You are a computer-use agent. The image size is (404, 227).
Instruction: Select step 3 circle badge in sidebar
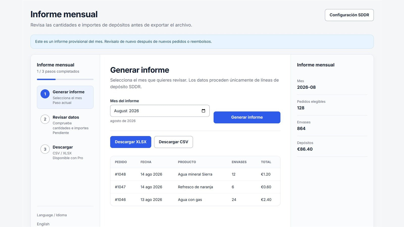(x=45, y=149)
